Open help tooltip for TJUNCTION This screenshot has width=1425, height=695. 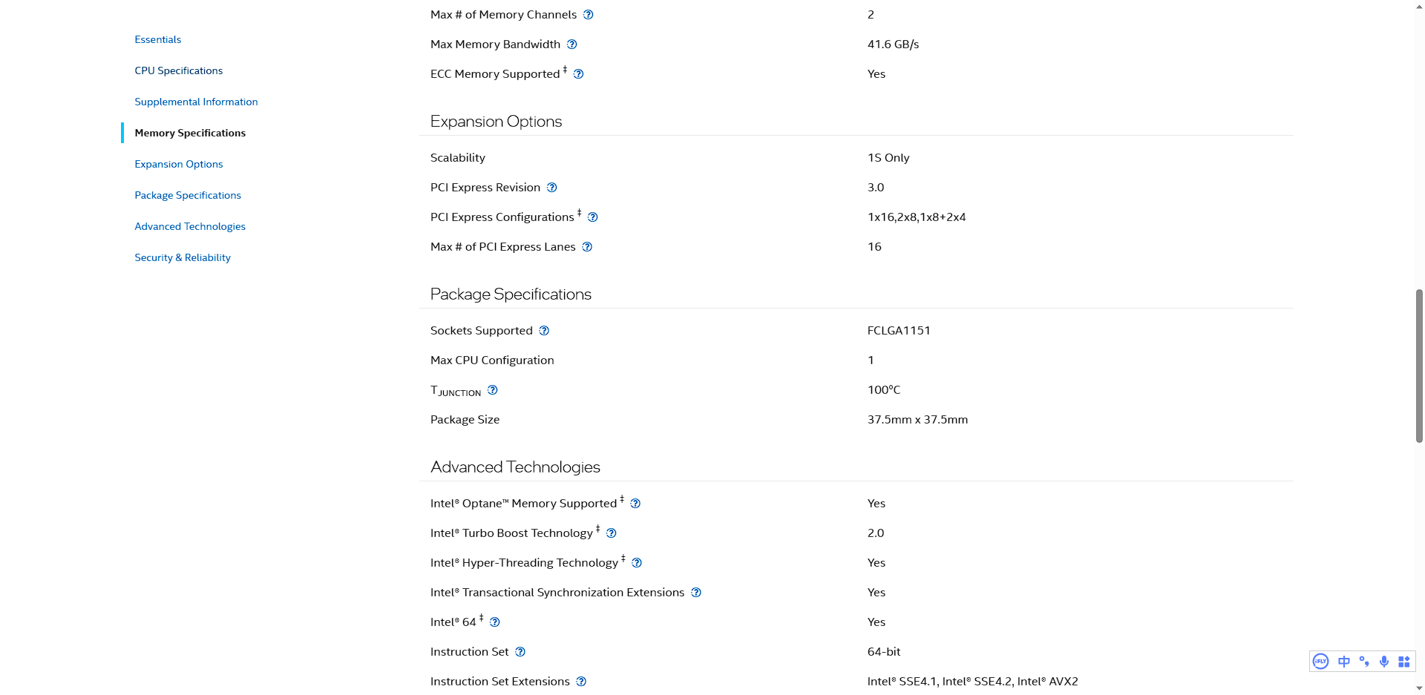(x=492, y=390)
